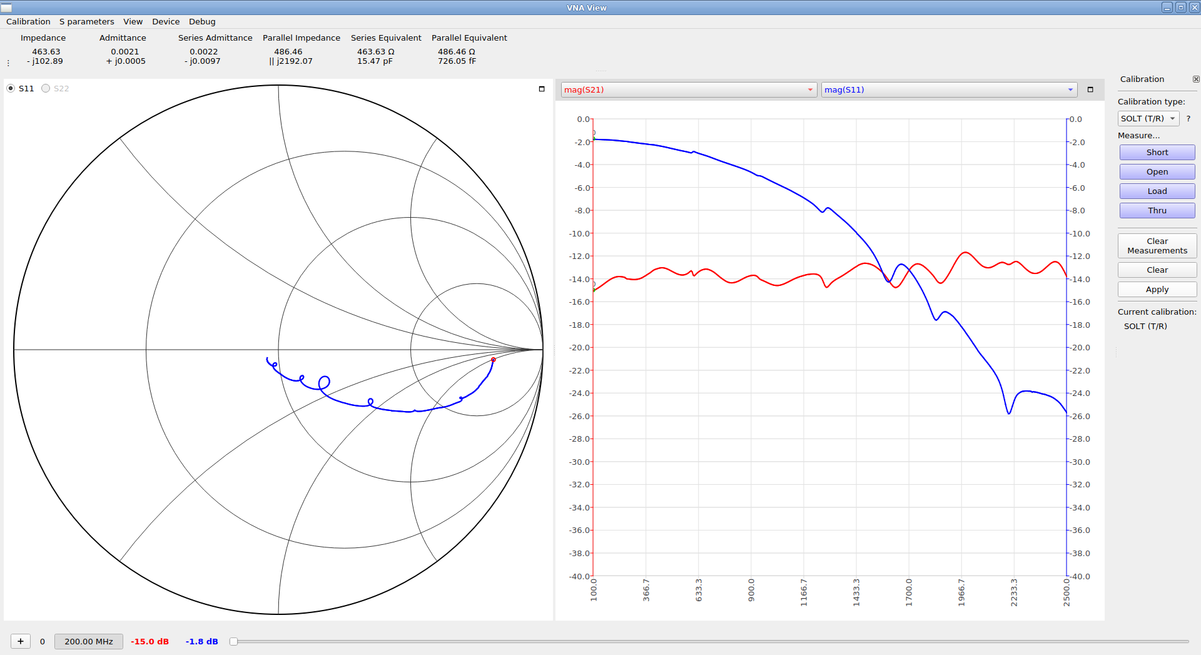This screenshot has width=1201, height=655.
Task: Click the marker frequency slider handle
Action: (233, 641)
